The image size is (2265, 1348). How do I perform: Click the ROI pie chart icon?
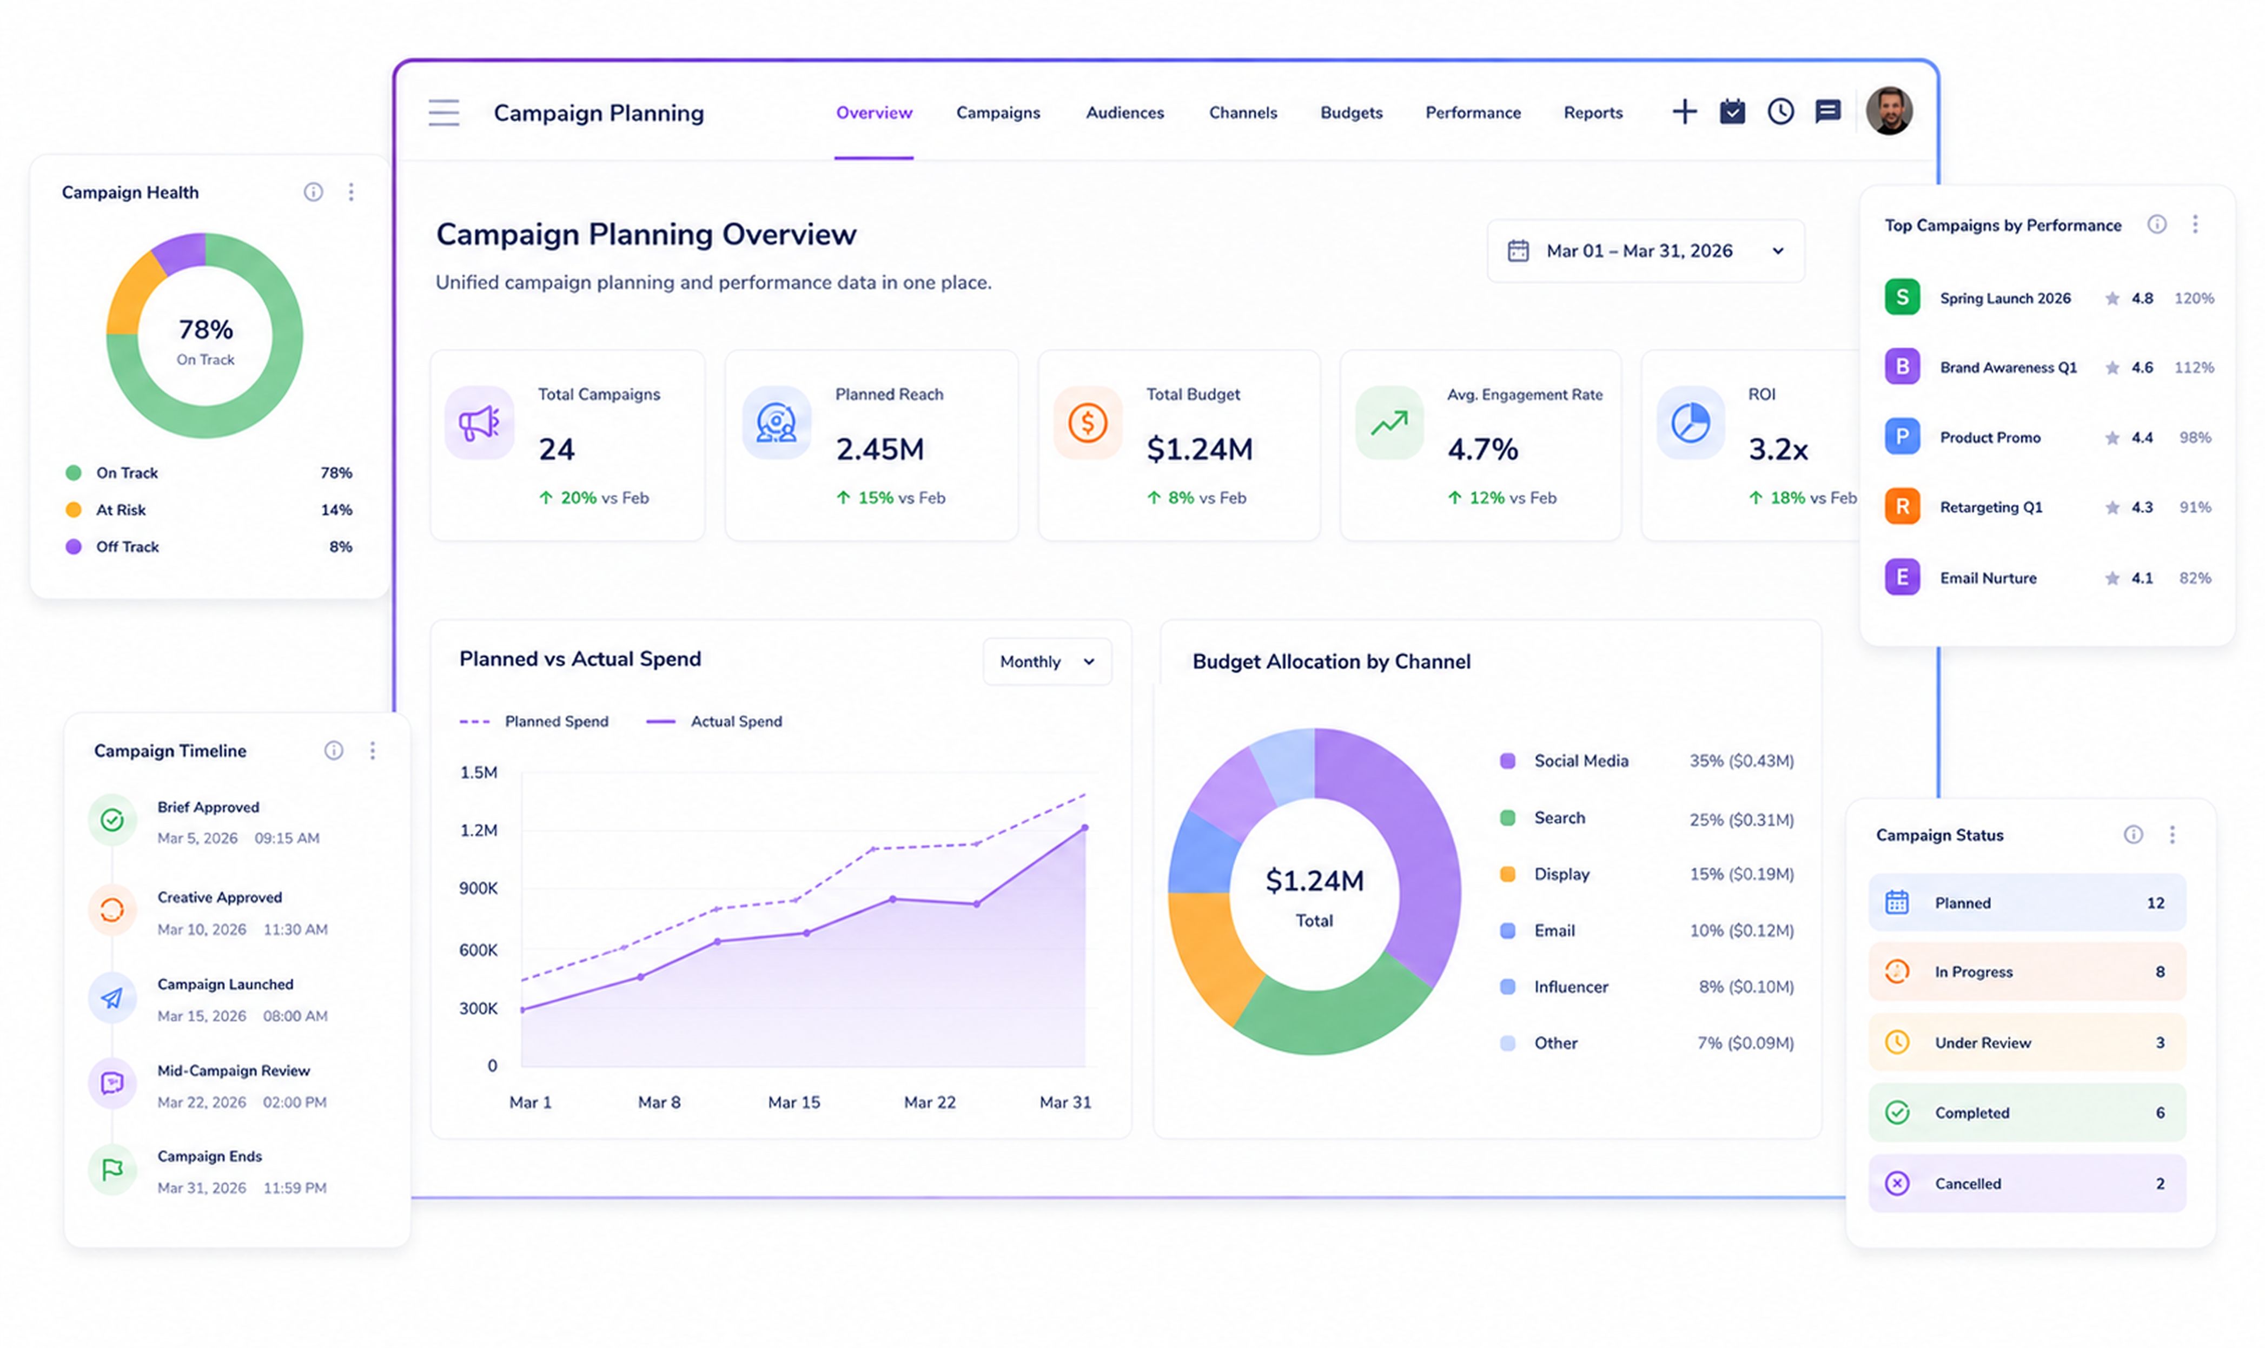tap(1690, 424)
